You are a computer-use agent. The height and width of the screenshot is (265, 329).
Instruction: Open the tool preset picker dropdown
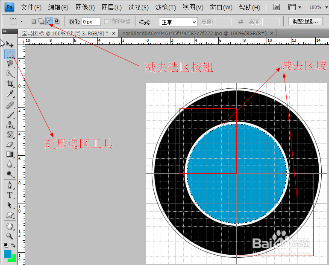tap(22, 22)
